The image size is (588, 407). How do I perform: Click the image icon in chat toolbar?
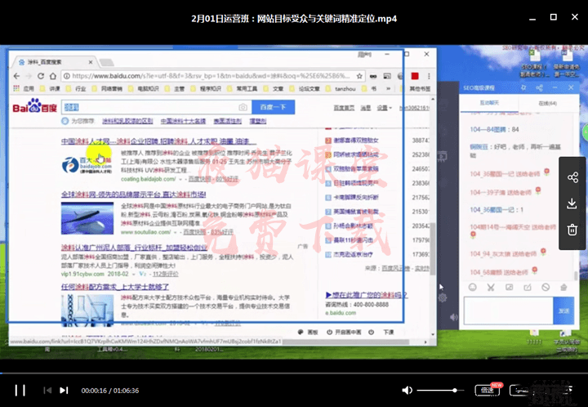click(x=510, y=288)
